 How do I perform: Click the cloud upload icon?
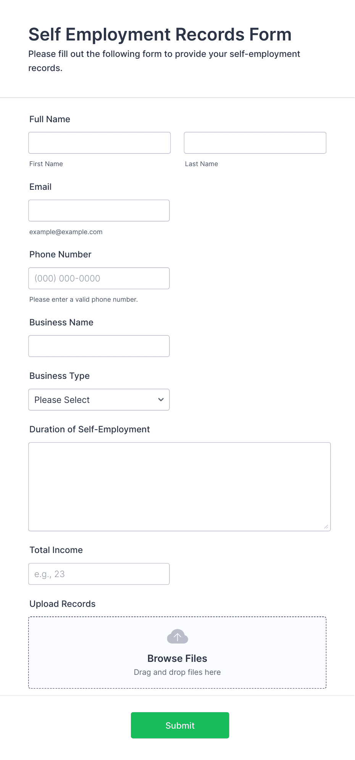point(177,637)
